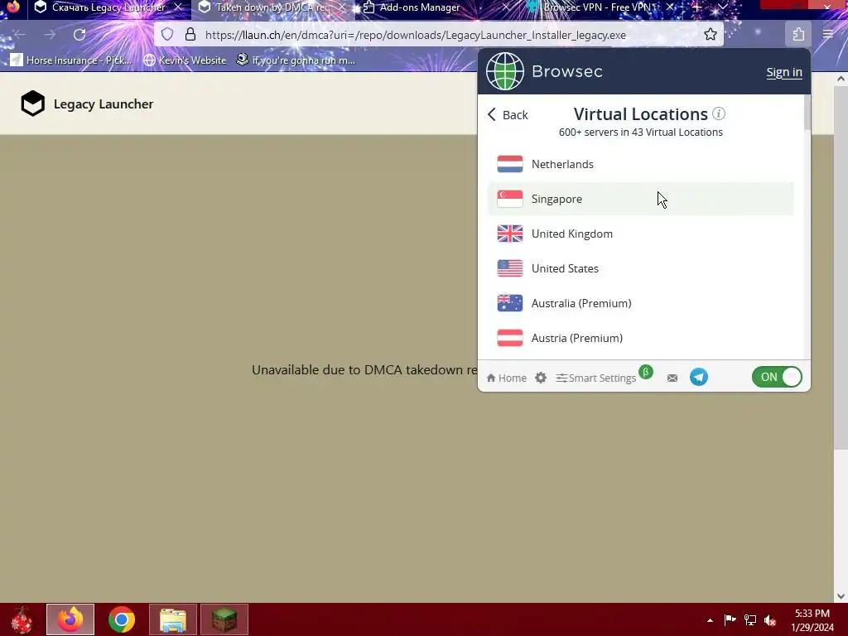
Task: Show hidden system tray icons
Action: coord(710,620)
